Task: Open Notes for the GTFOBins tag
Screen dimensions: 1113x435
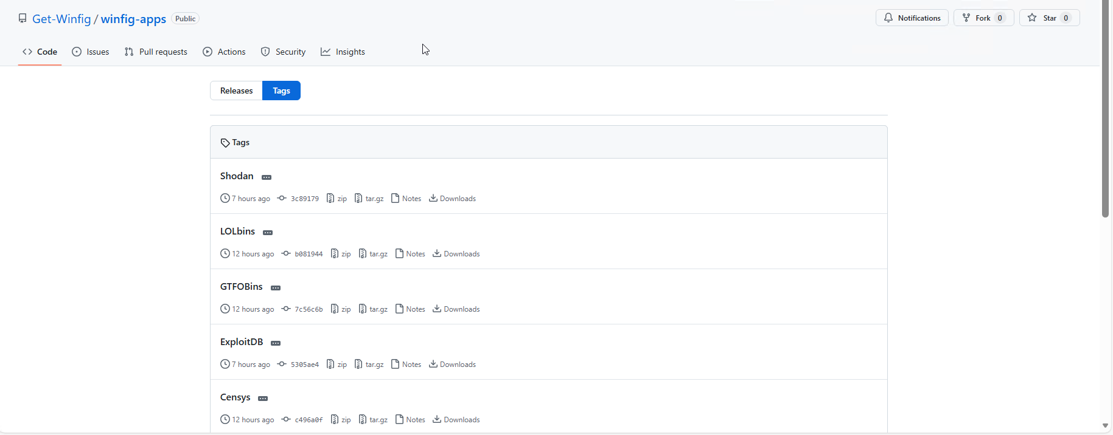Action: [x=410, y=309]
